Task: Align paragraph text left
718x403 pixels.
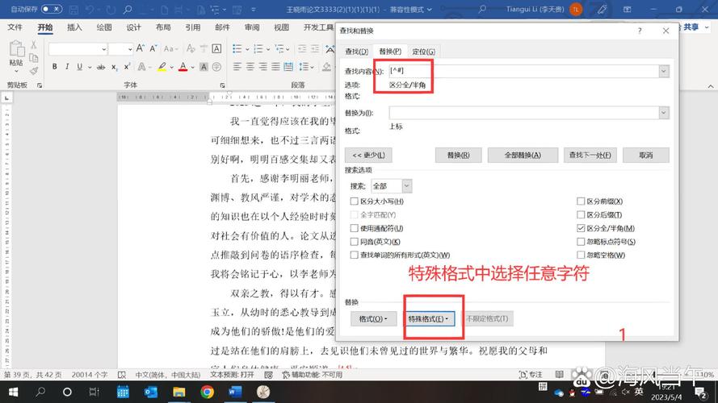Action: point(237,67)
